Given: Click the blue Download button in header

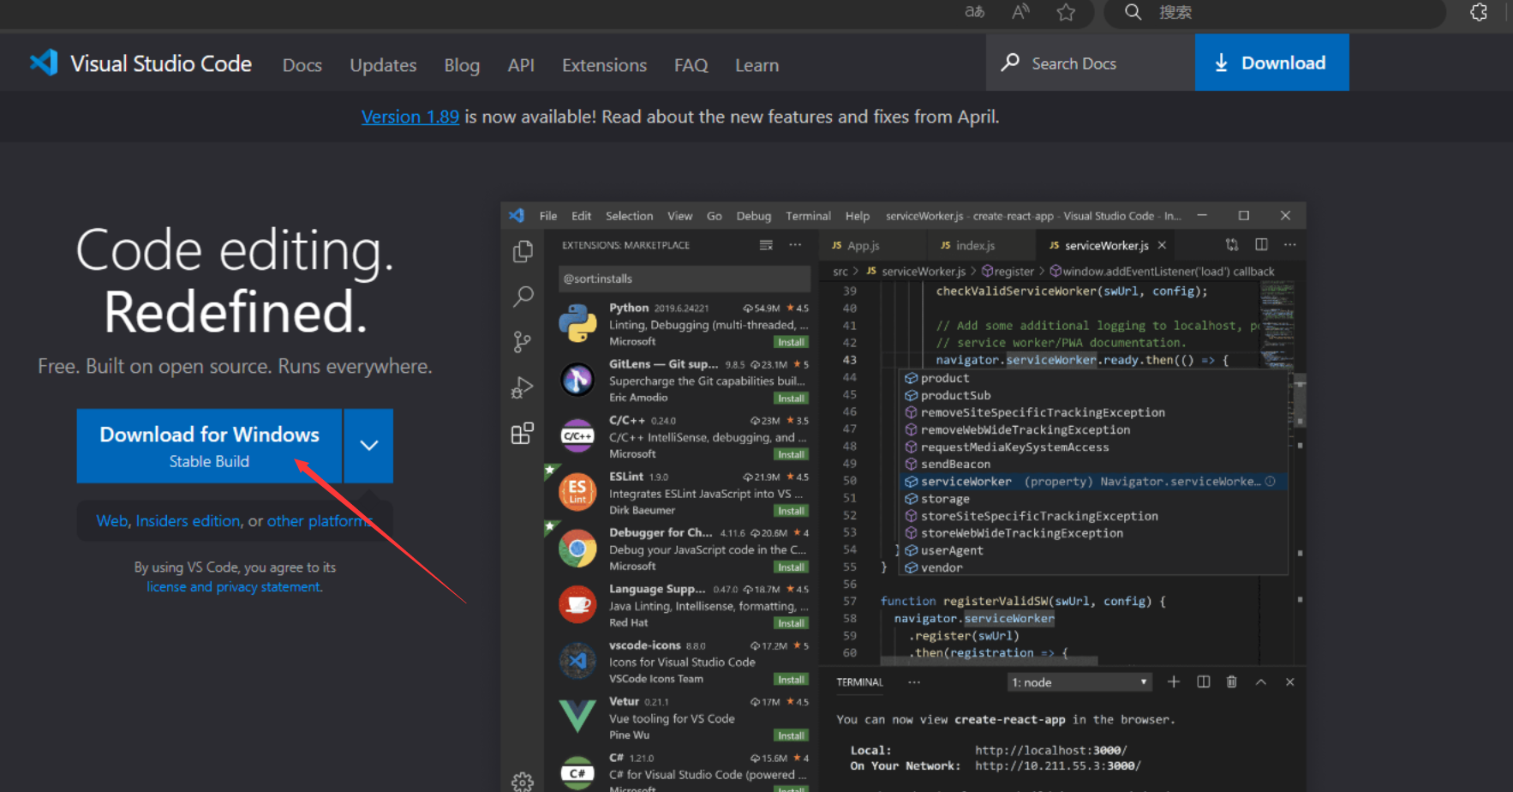Looking at the screenshot, I should (1271, 63).
